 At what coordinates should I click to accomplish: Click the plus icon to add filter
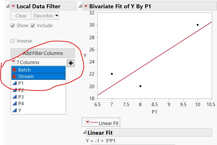70,63
